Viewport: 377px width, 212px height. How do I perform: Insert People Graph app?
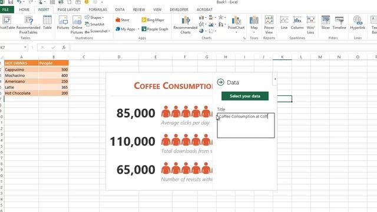[155, 29]
